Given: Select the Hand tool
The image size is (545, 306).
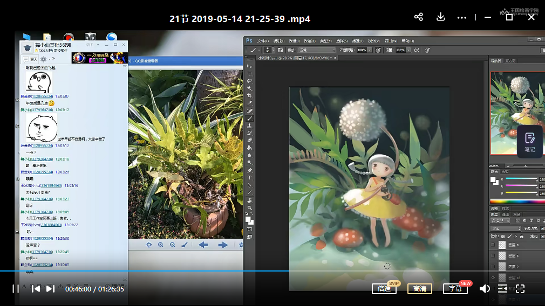Looking at the screenshot, I should tap(249, 200).
